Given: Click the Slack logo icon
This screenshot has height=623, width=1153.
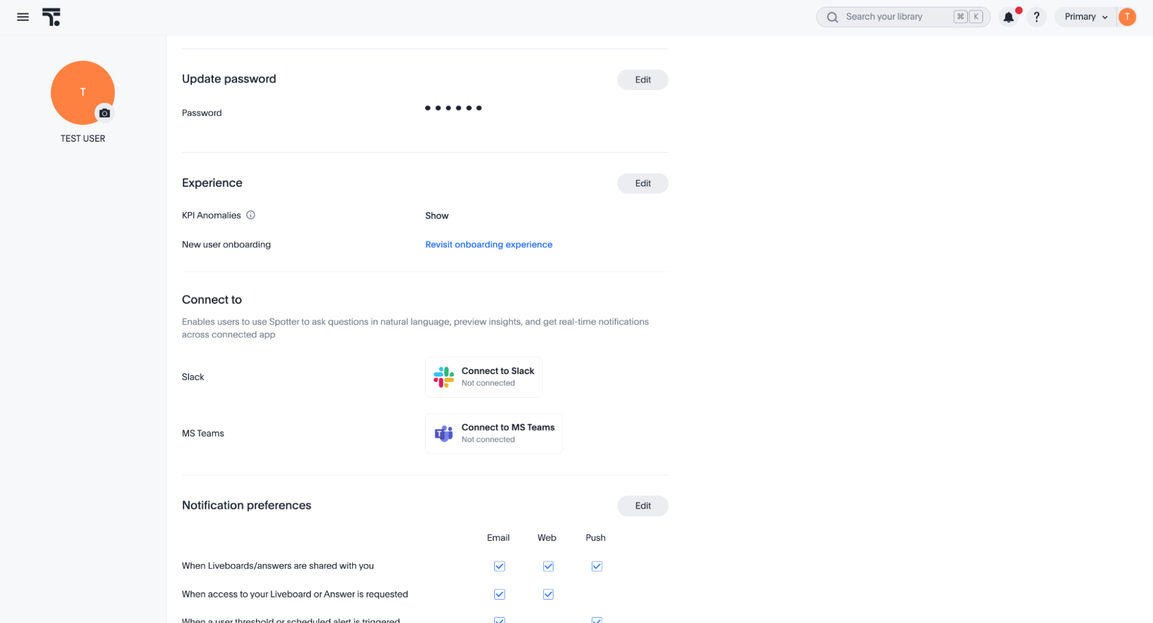Looking at the screenshot, I should [x=444, y=377].
